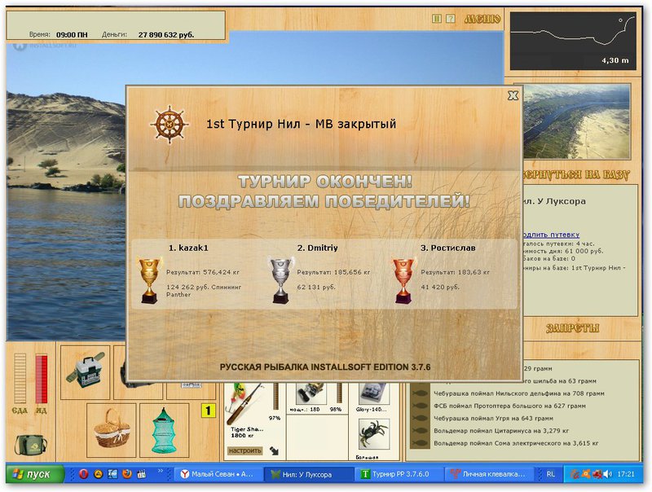Image resolution: width=652 pixels, height=492 pixels.
Task: Open the tackle box inventory slot
Action: click(86, 372)
